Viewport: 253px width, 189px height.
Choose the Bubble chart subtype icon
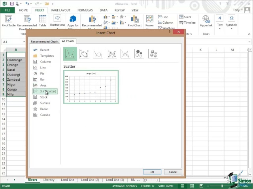139,54
